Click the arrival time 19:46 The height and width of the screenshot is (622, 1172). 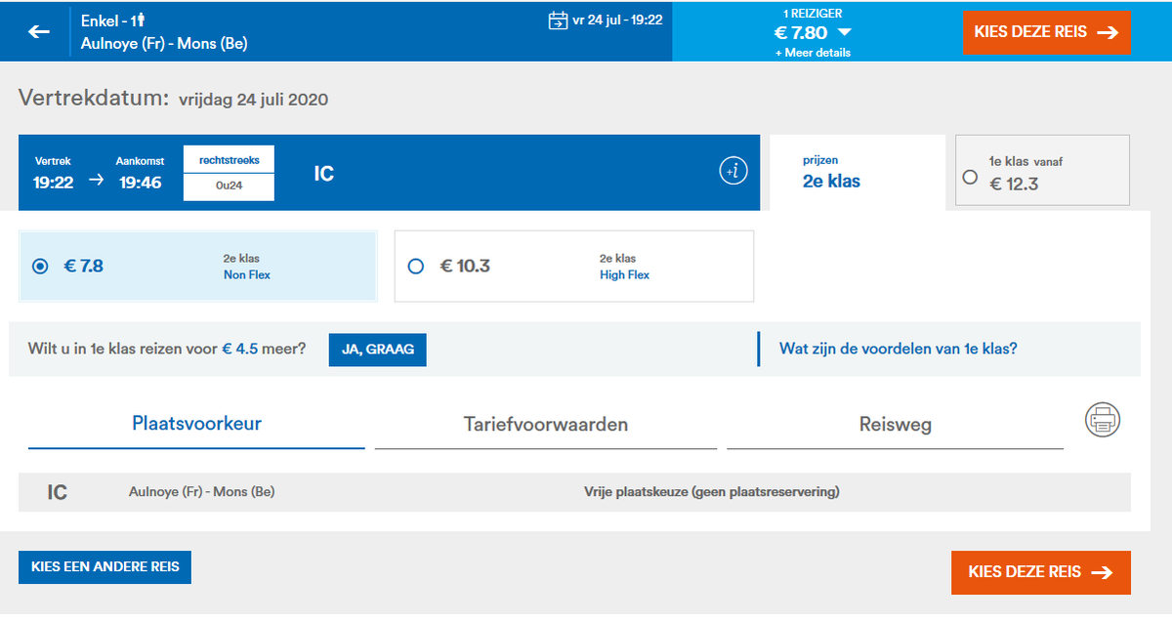pos(139,182)
